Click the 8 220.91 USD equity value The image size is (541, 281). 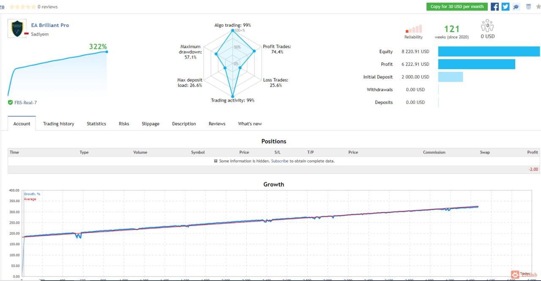click(415, 51)
